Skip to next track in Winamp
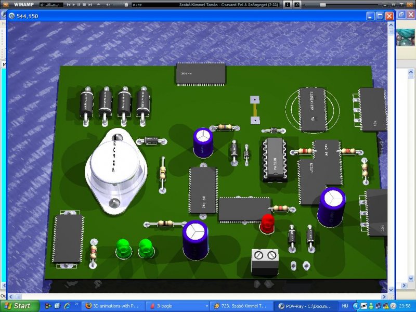Viewport: 416px width, 312px height. pos(90,5)
